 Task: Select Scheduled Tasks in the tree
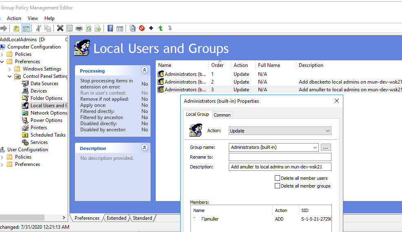coord(48,135)
